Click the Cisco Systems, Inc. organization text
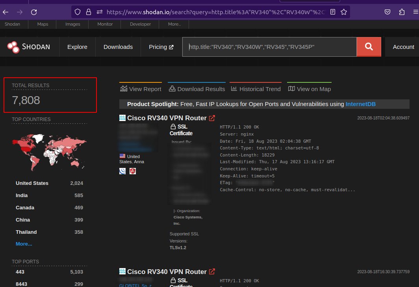 point(188,220)
